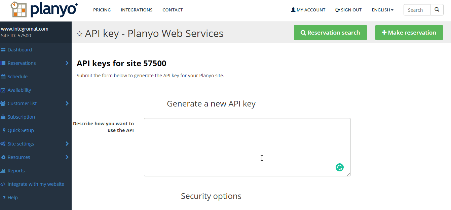
Task: Open the PRICING menu item
Action: [102, 10]
